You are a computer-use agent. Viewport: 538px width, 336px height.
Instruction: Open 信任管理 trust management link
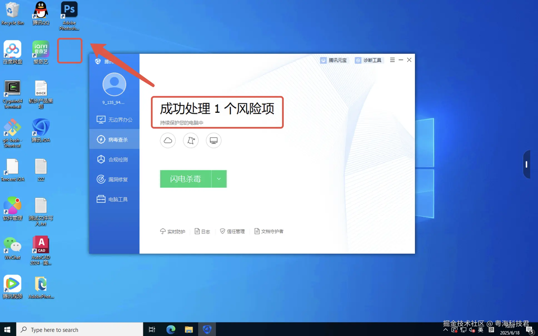tap(232, 231)
